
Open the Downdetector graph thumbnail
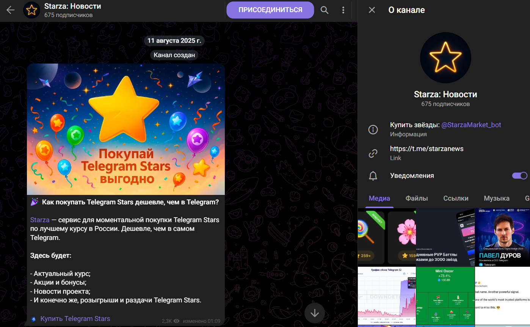tap(387, 296)
